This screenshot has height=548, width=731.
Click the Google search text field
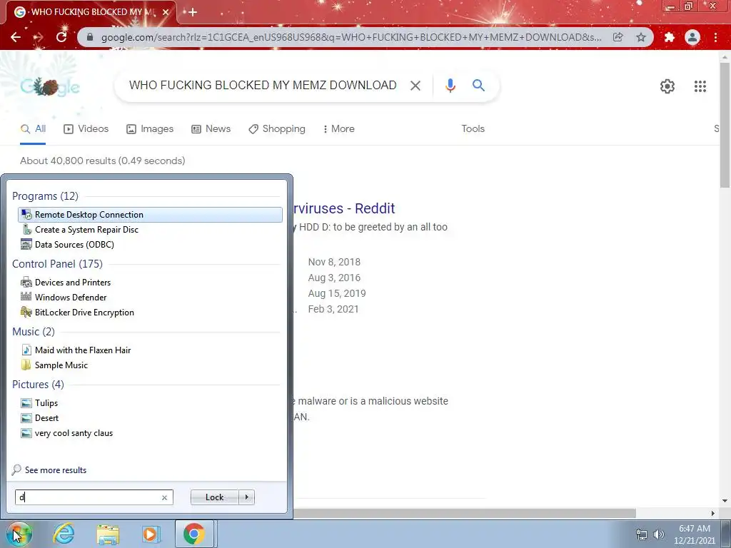pos(263,86)
